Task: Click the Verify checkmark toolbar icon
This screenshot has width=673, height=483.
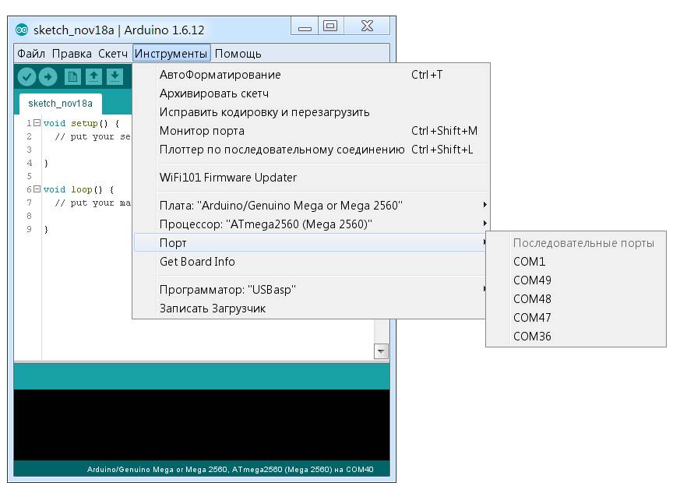Action: point(27,76)
